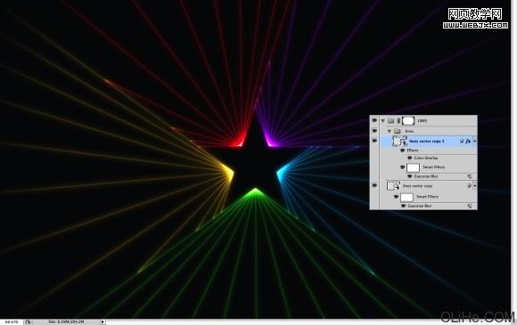
Task: Collapse filters arrow on lines vector copy
Action: click(x=475, y=186)
